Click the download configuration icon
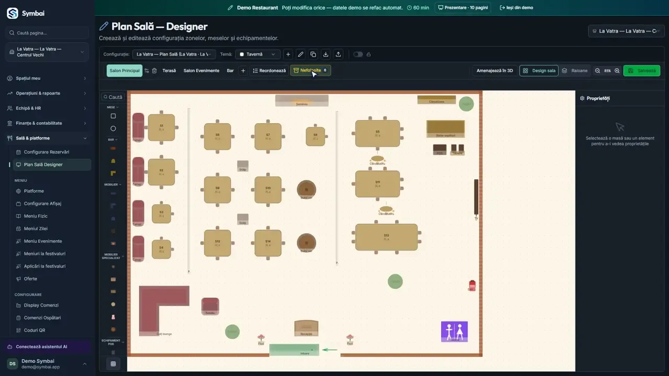 [x=326, y=54]
